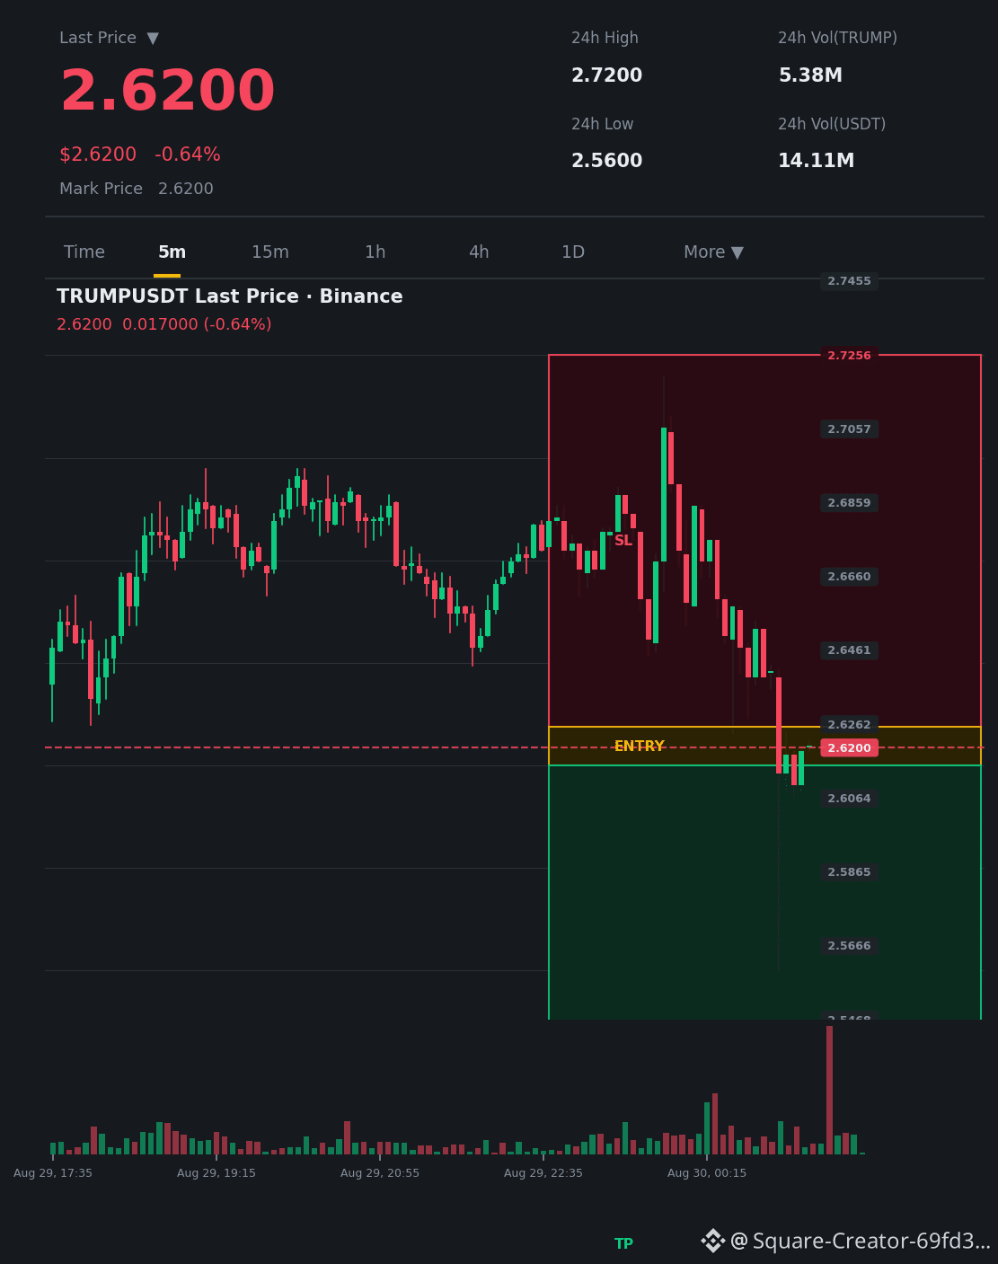Click the 2.6461 price axis label
Image resolution: width=998 pixels, height=1264 pixels.
pyautogui.click(x=850, y=650)
